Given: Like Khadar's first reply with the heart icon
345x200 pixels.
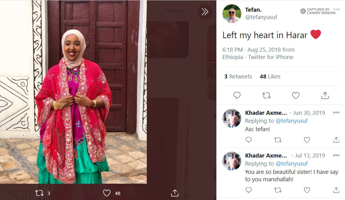Looking at the screenshot, I should tap(307, 140).
